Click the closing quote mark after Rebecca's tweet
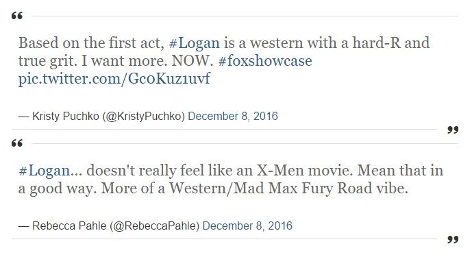Screen dimensions: 472x255 453,240
